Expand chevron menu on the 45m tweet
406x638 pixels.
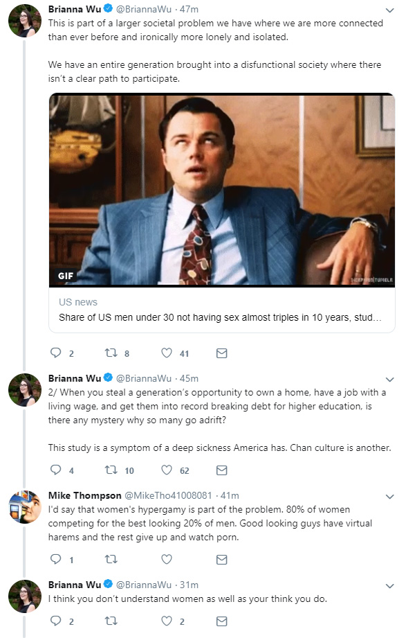click(389, 379)
